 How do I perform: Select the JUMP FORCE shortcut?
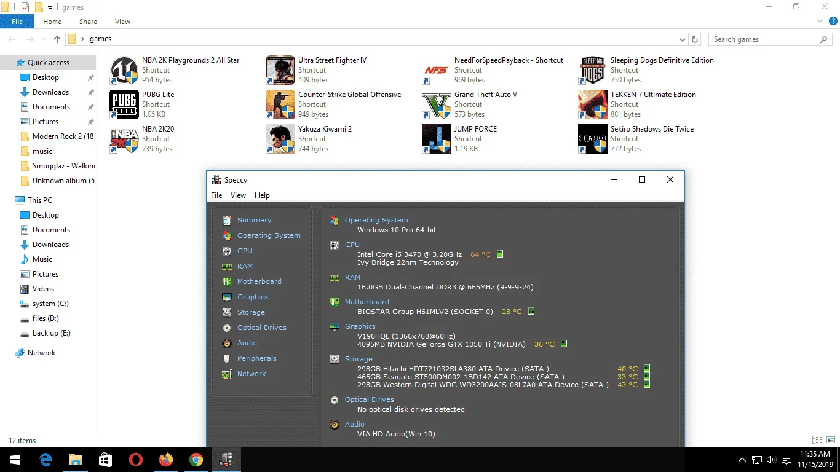click(x=460, y=139)
